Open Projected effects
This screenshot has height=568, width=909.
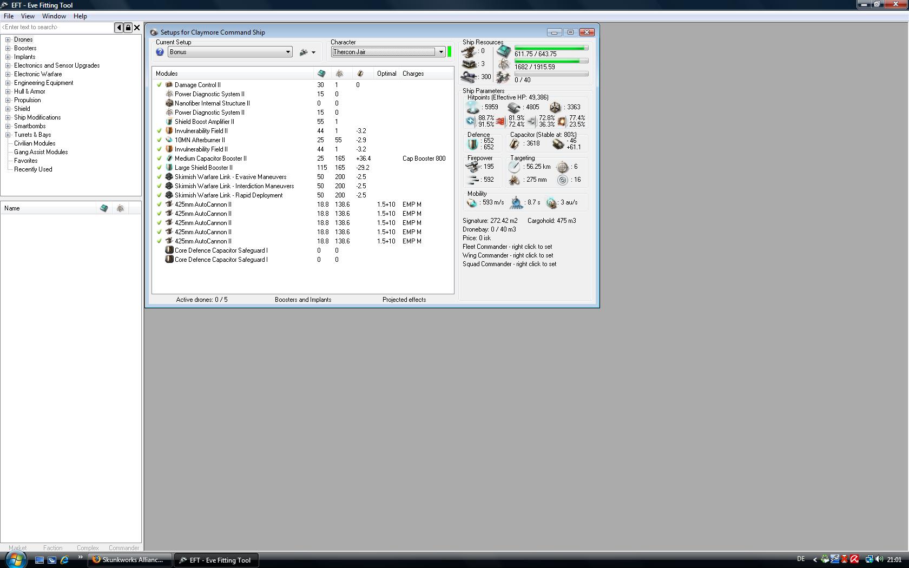pos(404,300)
